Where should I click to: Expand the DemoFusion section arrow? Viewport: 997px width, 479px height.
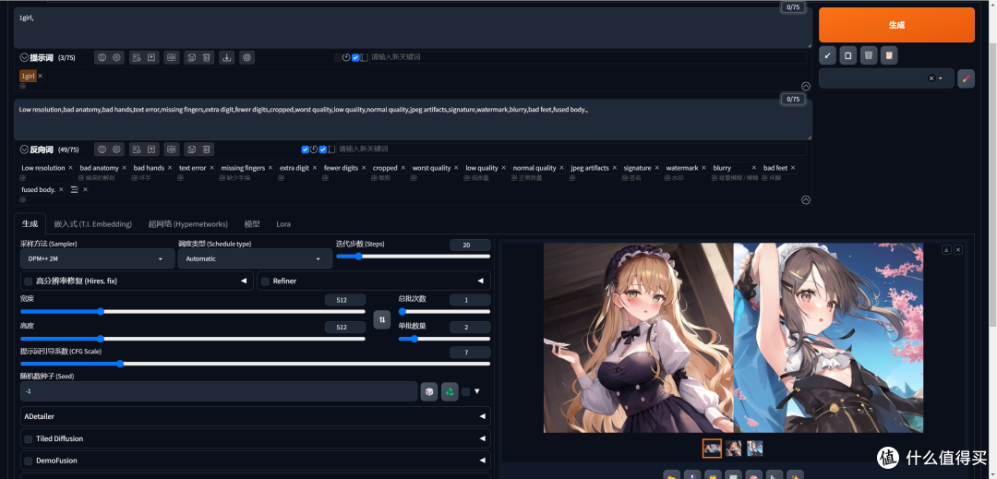(x=481, y=460)
